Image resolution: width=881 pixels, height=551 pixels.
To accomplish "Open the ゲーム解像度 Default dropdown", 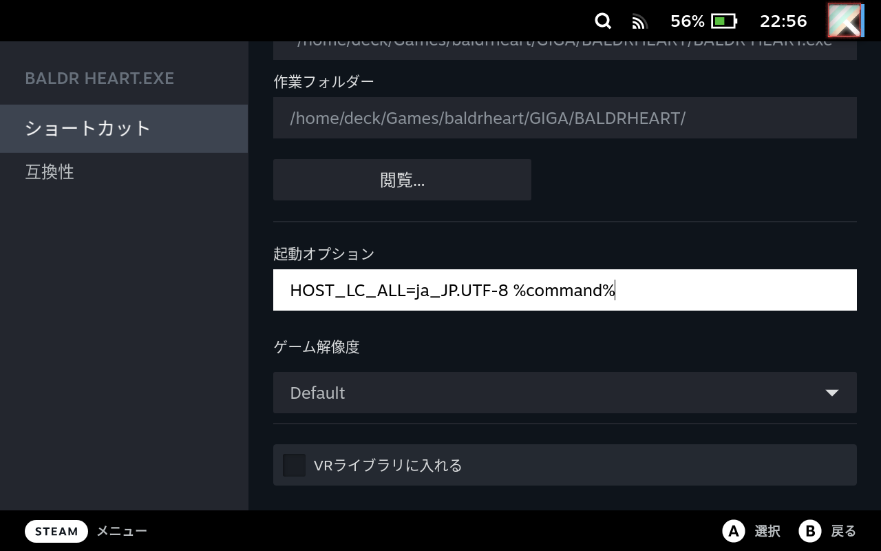I will 565,393.
